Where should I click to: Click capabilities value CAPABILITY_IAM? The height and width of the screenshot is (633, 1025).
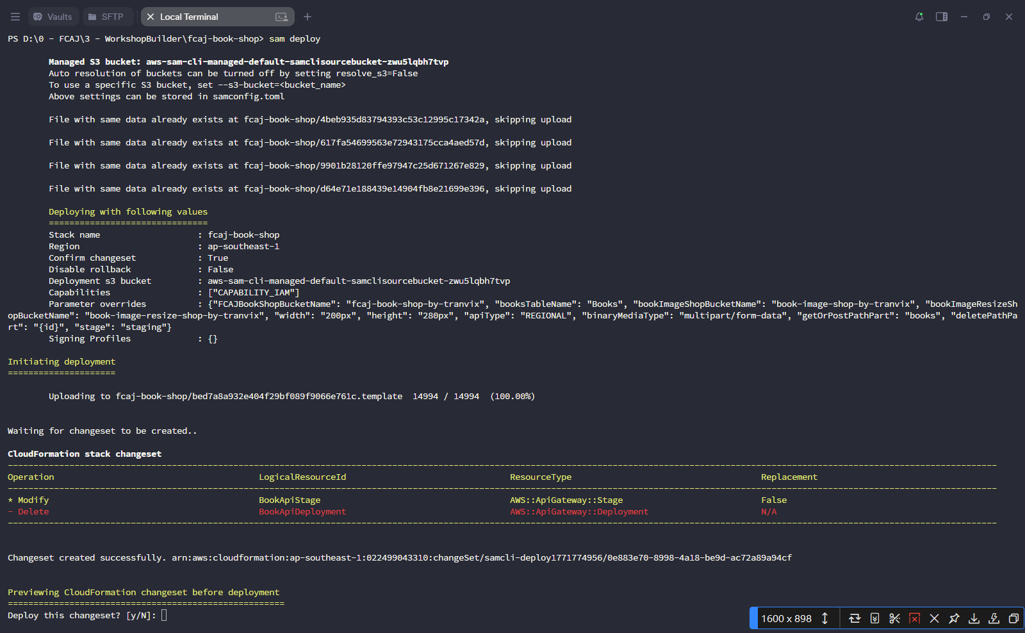[254, 292]
